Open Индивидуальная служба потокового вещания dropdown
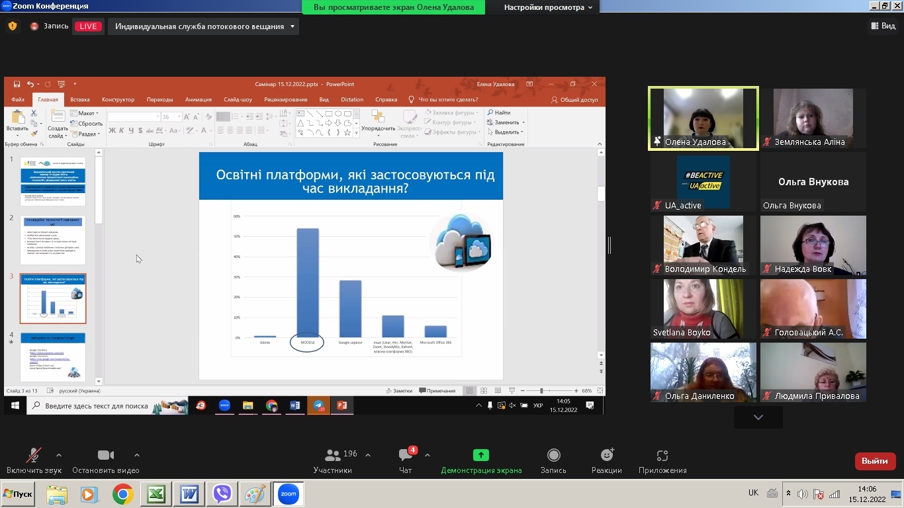Viewport: 904px width, 508px height. pyautogui.click(x=205, y=26)
